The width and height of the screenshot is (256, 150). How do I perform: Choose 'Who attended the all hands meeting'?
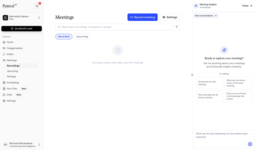pyautogui.click(x=210, y=96)
